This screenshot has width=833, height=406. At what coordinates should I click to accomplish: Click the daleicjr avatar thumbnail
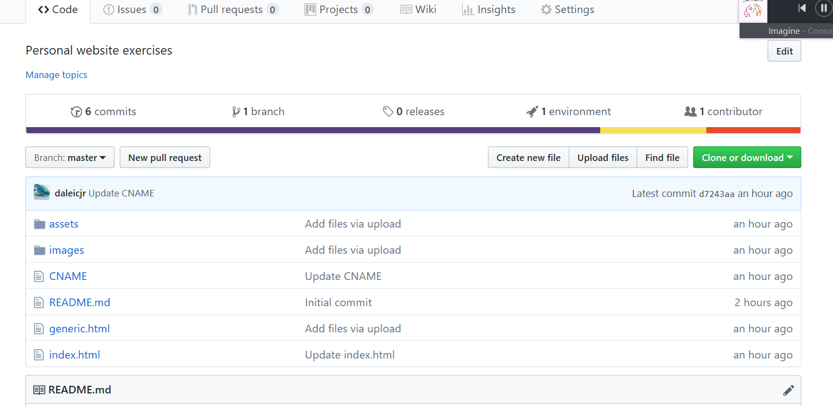42,192
